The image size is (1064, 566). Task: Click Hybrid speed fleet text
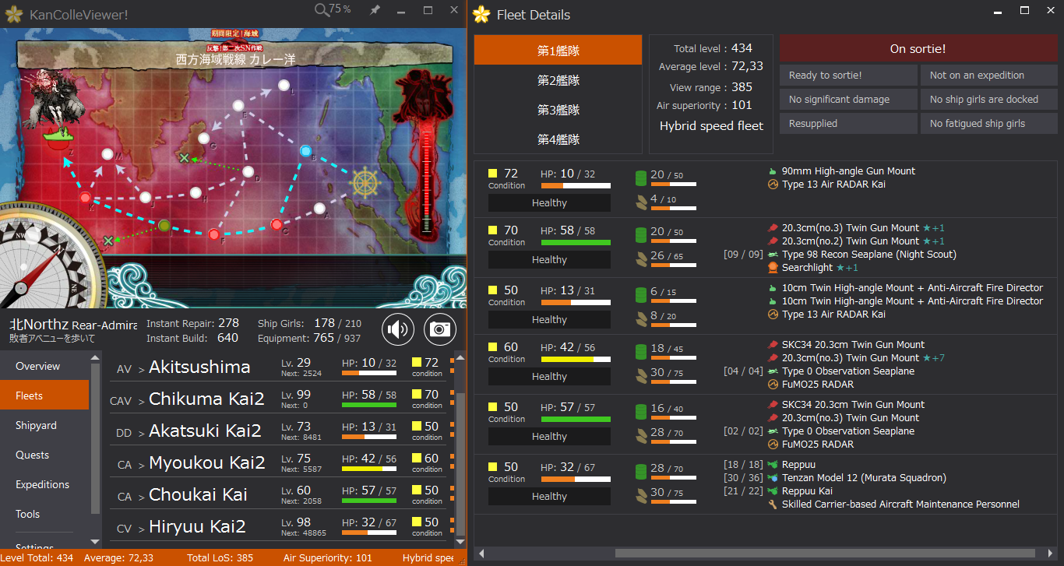pyautogui.click(x=711, y=125)
